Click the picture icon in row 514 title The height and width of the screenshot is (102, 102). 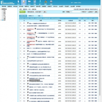(x=28, y=95)
